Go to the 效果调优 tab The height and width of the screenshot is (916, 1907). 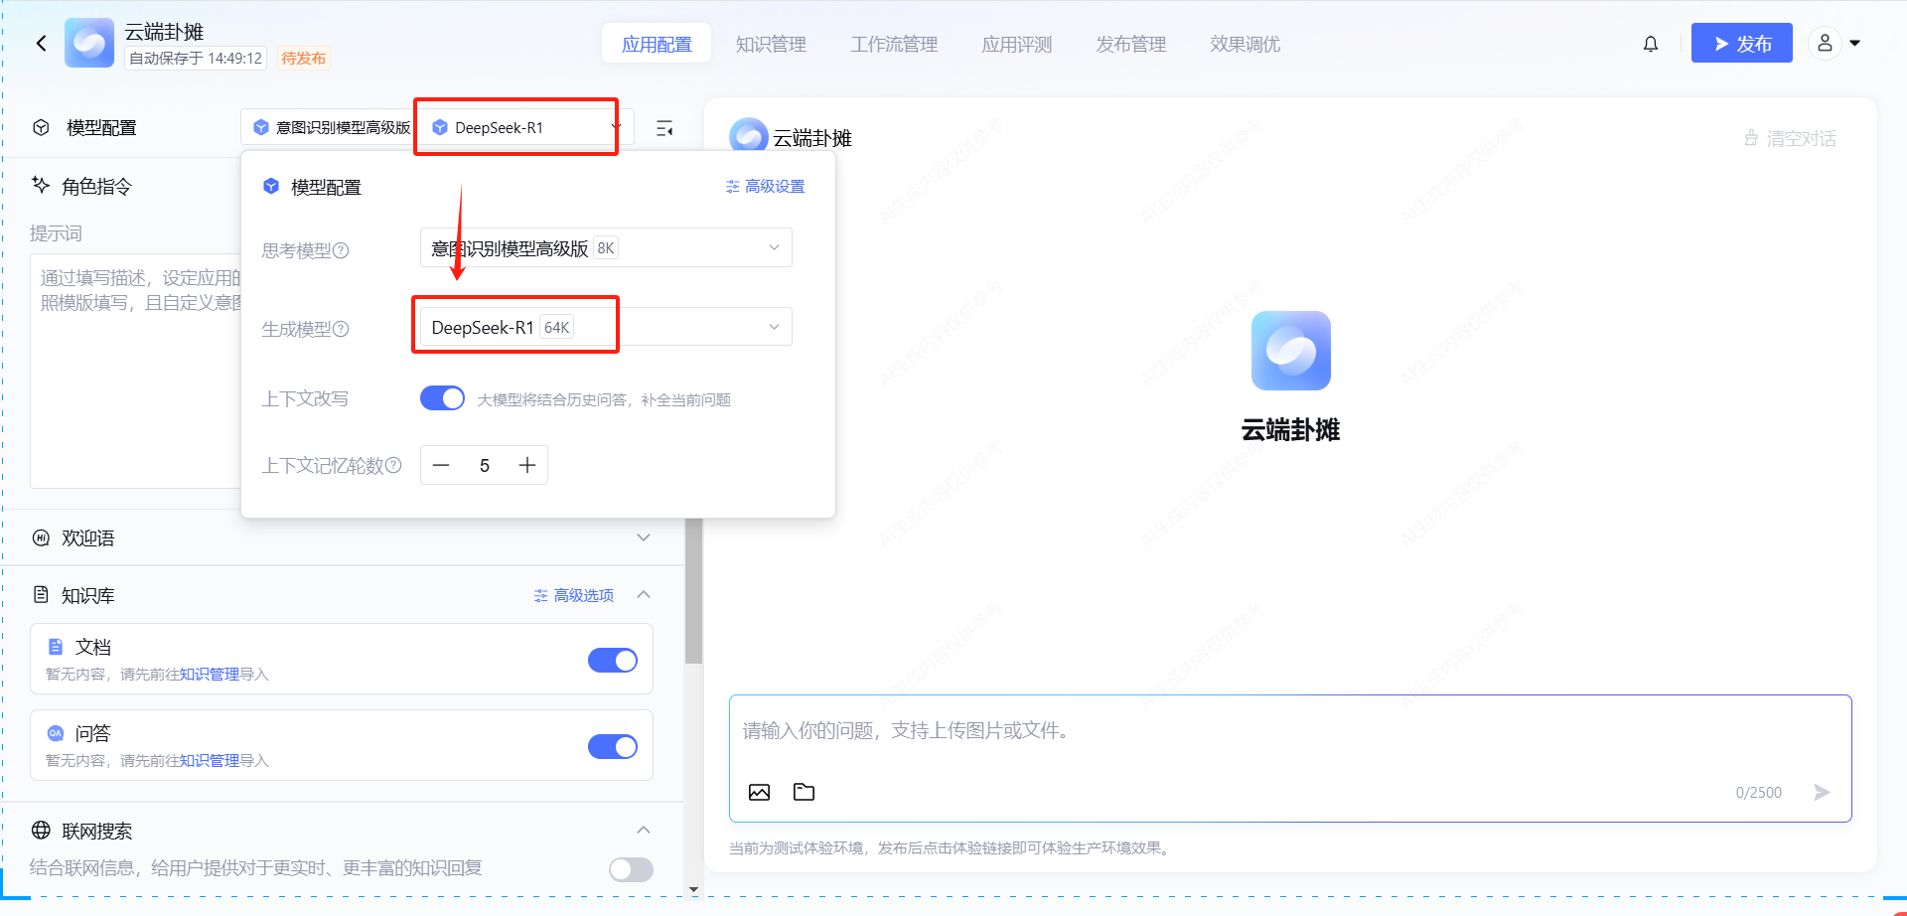click(1246, 44)
